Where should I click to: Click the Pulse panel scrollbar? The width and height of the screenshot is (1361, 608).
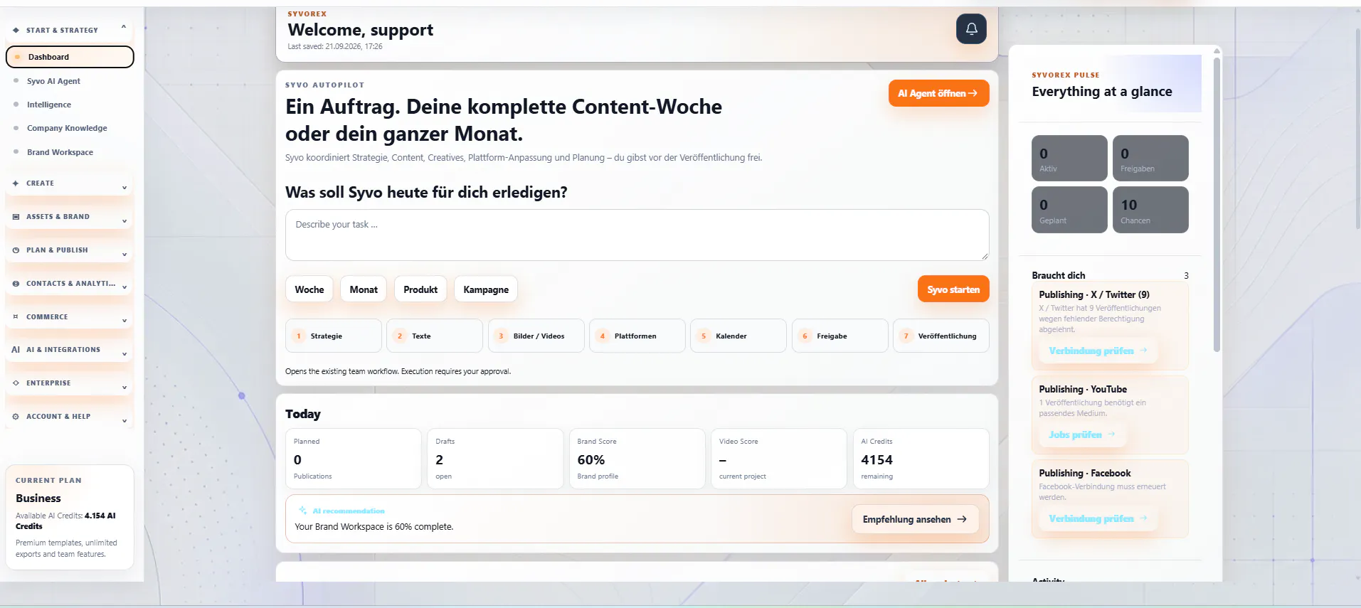pyautogui.click(x=1217, y=204)
